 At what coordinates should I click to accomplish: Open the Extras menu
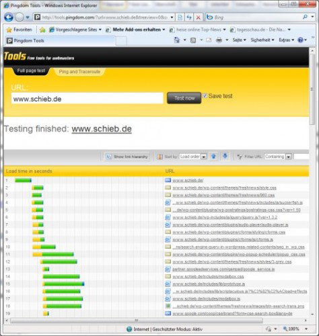point(286,40)
